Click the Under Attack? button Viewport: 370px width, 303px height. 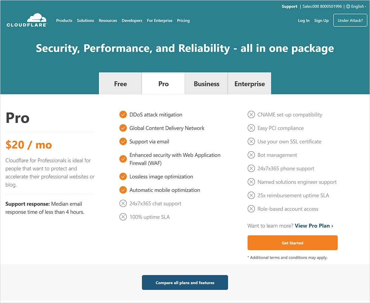350,21
